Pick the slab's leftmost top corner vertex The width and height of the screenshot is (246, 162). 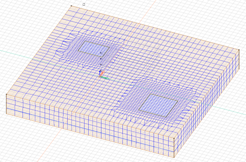click(6, 94)
